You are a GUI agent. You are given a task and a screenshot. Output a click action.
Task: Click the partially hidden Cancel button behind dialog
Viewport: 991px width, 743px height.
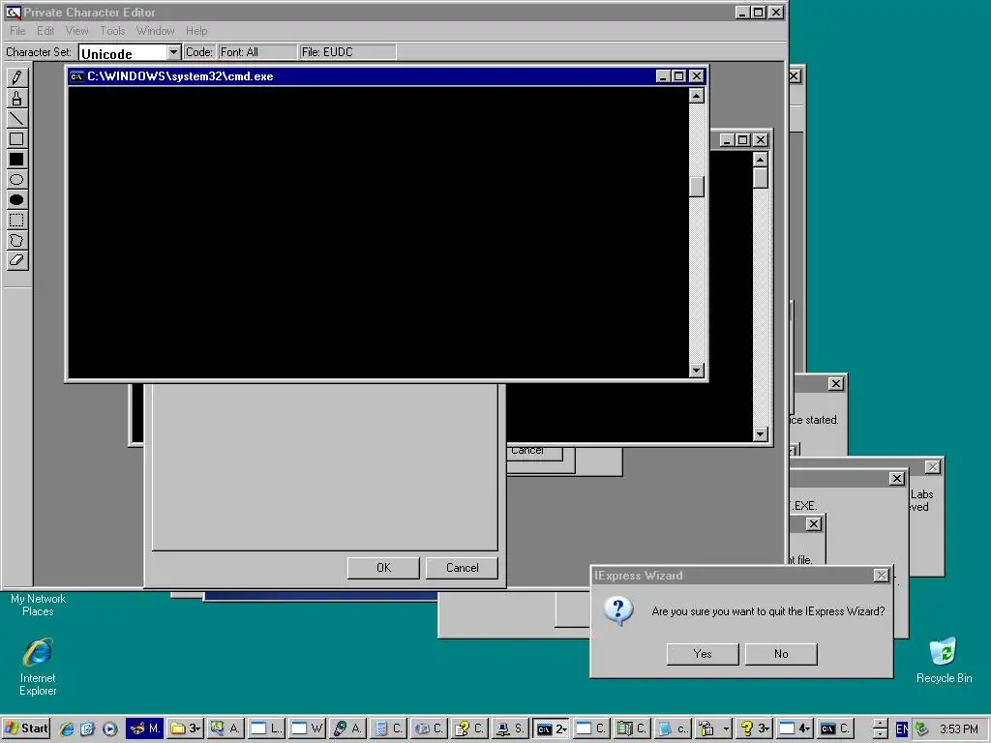[534, 453]
